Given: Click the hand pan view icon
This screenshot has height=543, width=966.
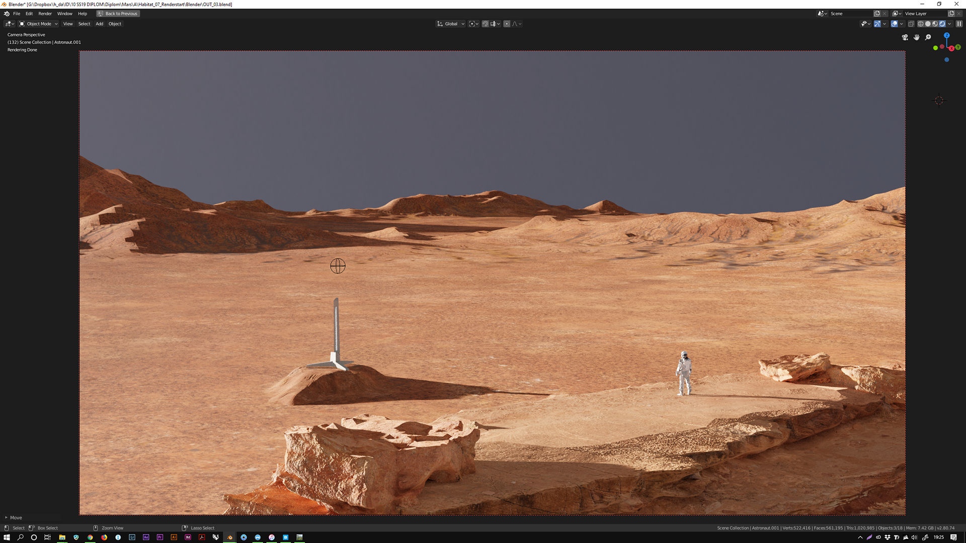Looking at the screenshot, I should point(917,37).
